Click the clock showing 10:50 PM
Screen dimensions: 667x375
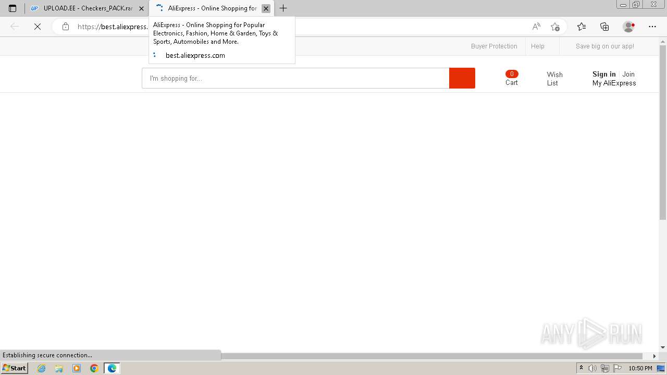tap(640, 368)
